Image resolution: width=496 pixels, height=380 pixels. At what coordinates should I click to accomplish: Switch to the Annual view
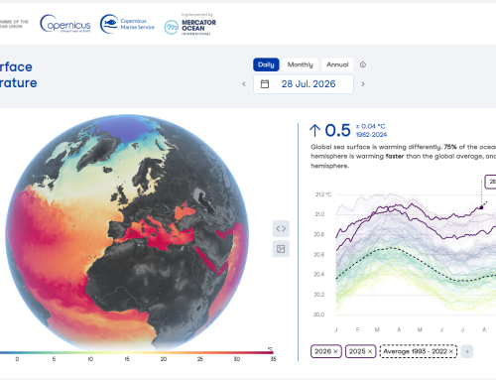point(337,64)
